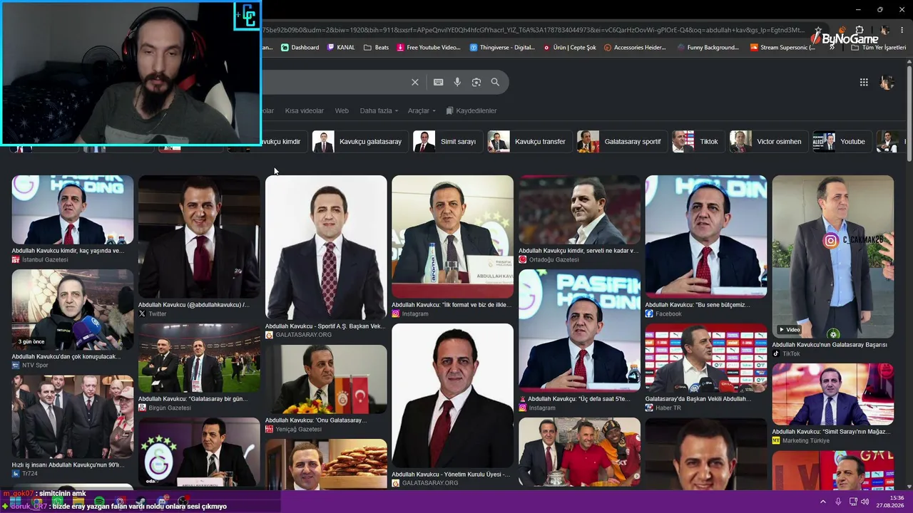Switch to the Kısa videolar tab
The image size is (913, 513).
pyautogui.click(x=305, y=110)
